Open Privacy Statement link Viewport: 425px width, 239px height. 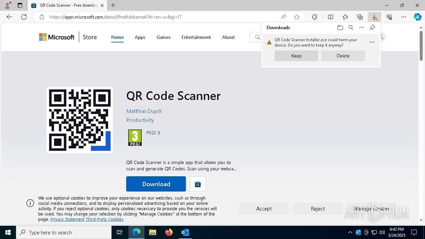(67, 219)
